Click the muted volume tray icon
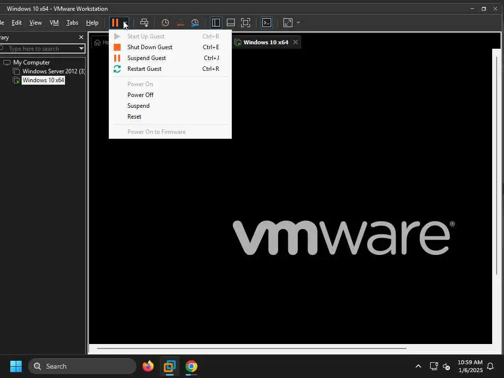The width and height of the screenshot is (504, 378). 446,366
